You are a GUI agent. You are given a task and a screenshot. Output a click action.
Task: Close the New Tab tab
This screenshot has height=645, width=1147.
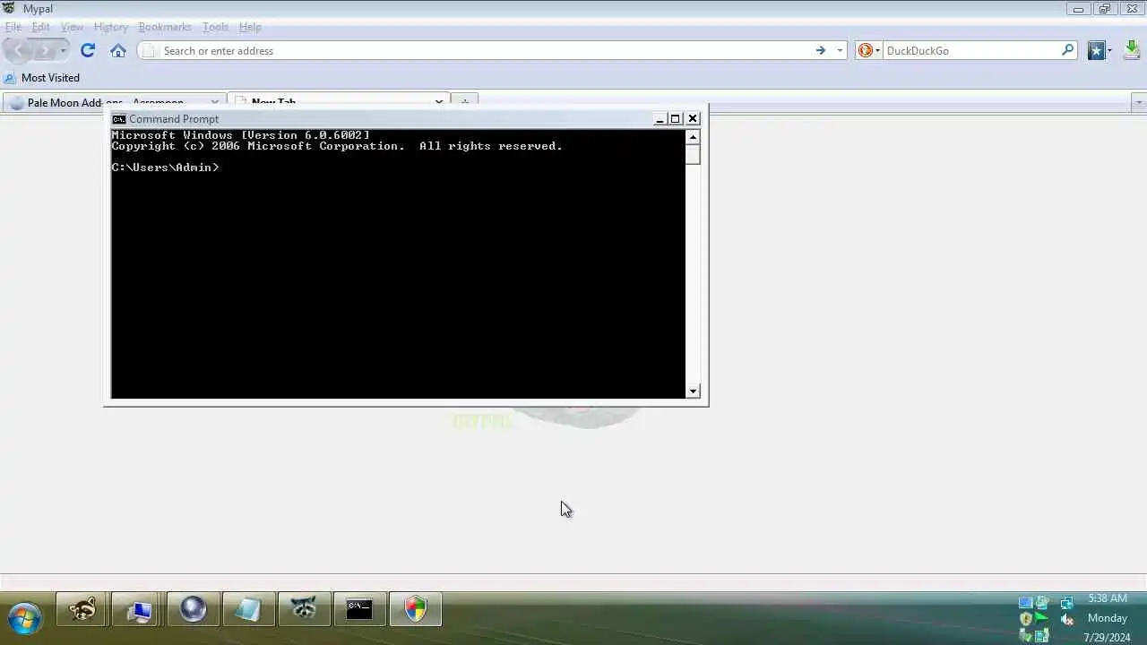point(439,102)
